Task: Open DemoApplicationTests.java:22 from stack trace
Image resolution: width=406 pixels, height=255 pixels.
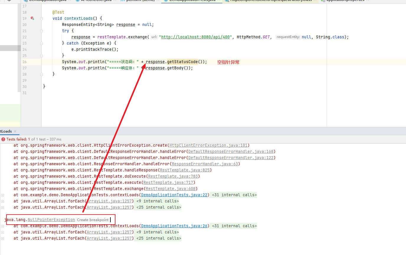Action: (x=174, y=195)
